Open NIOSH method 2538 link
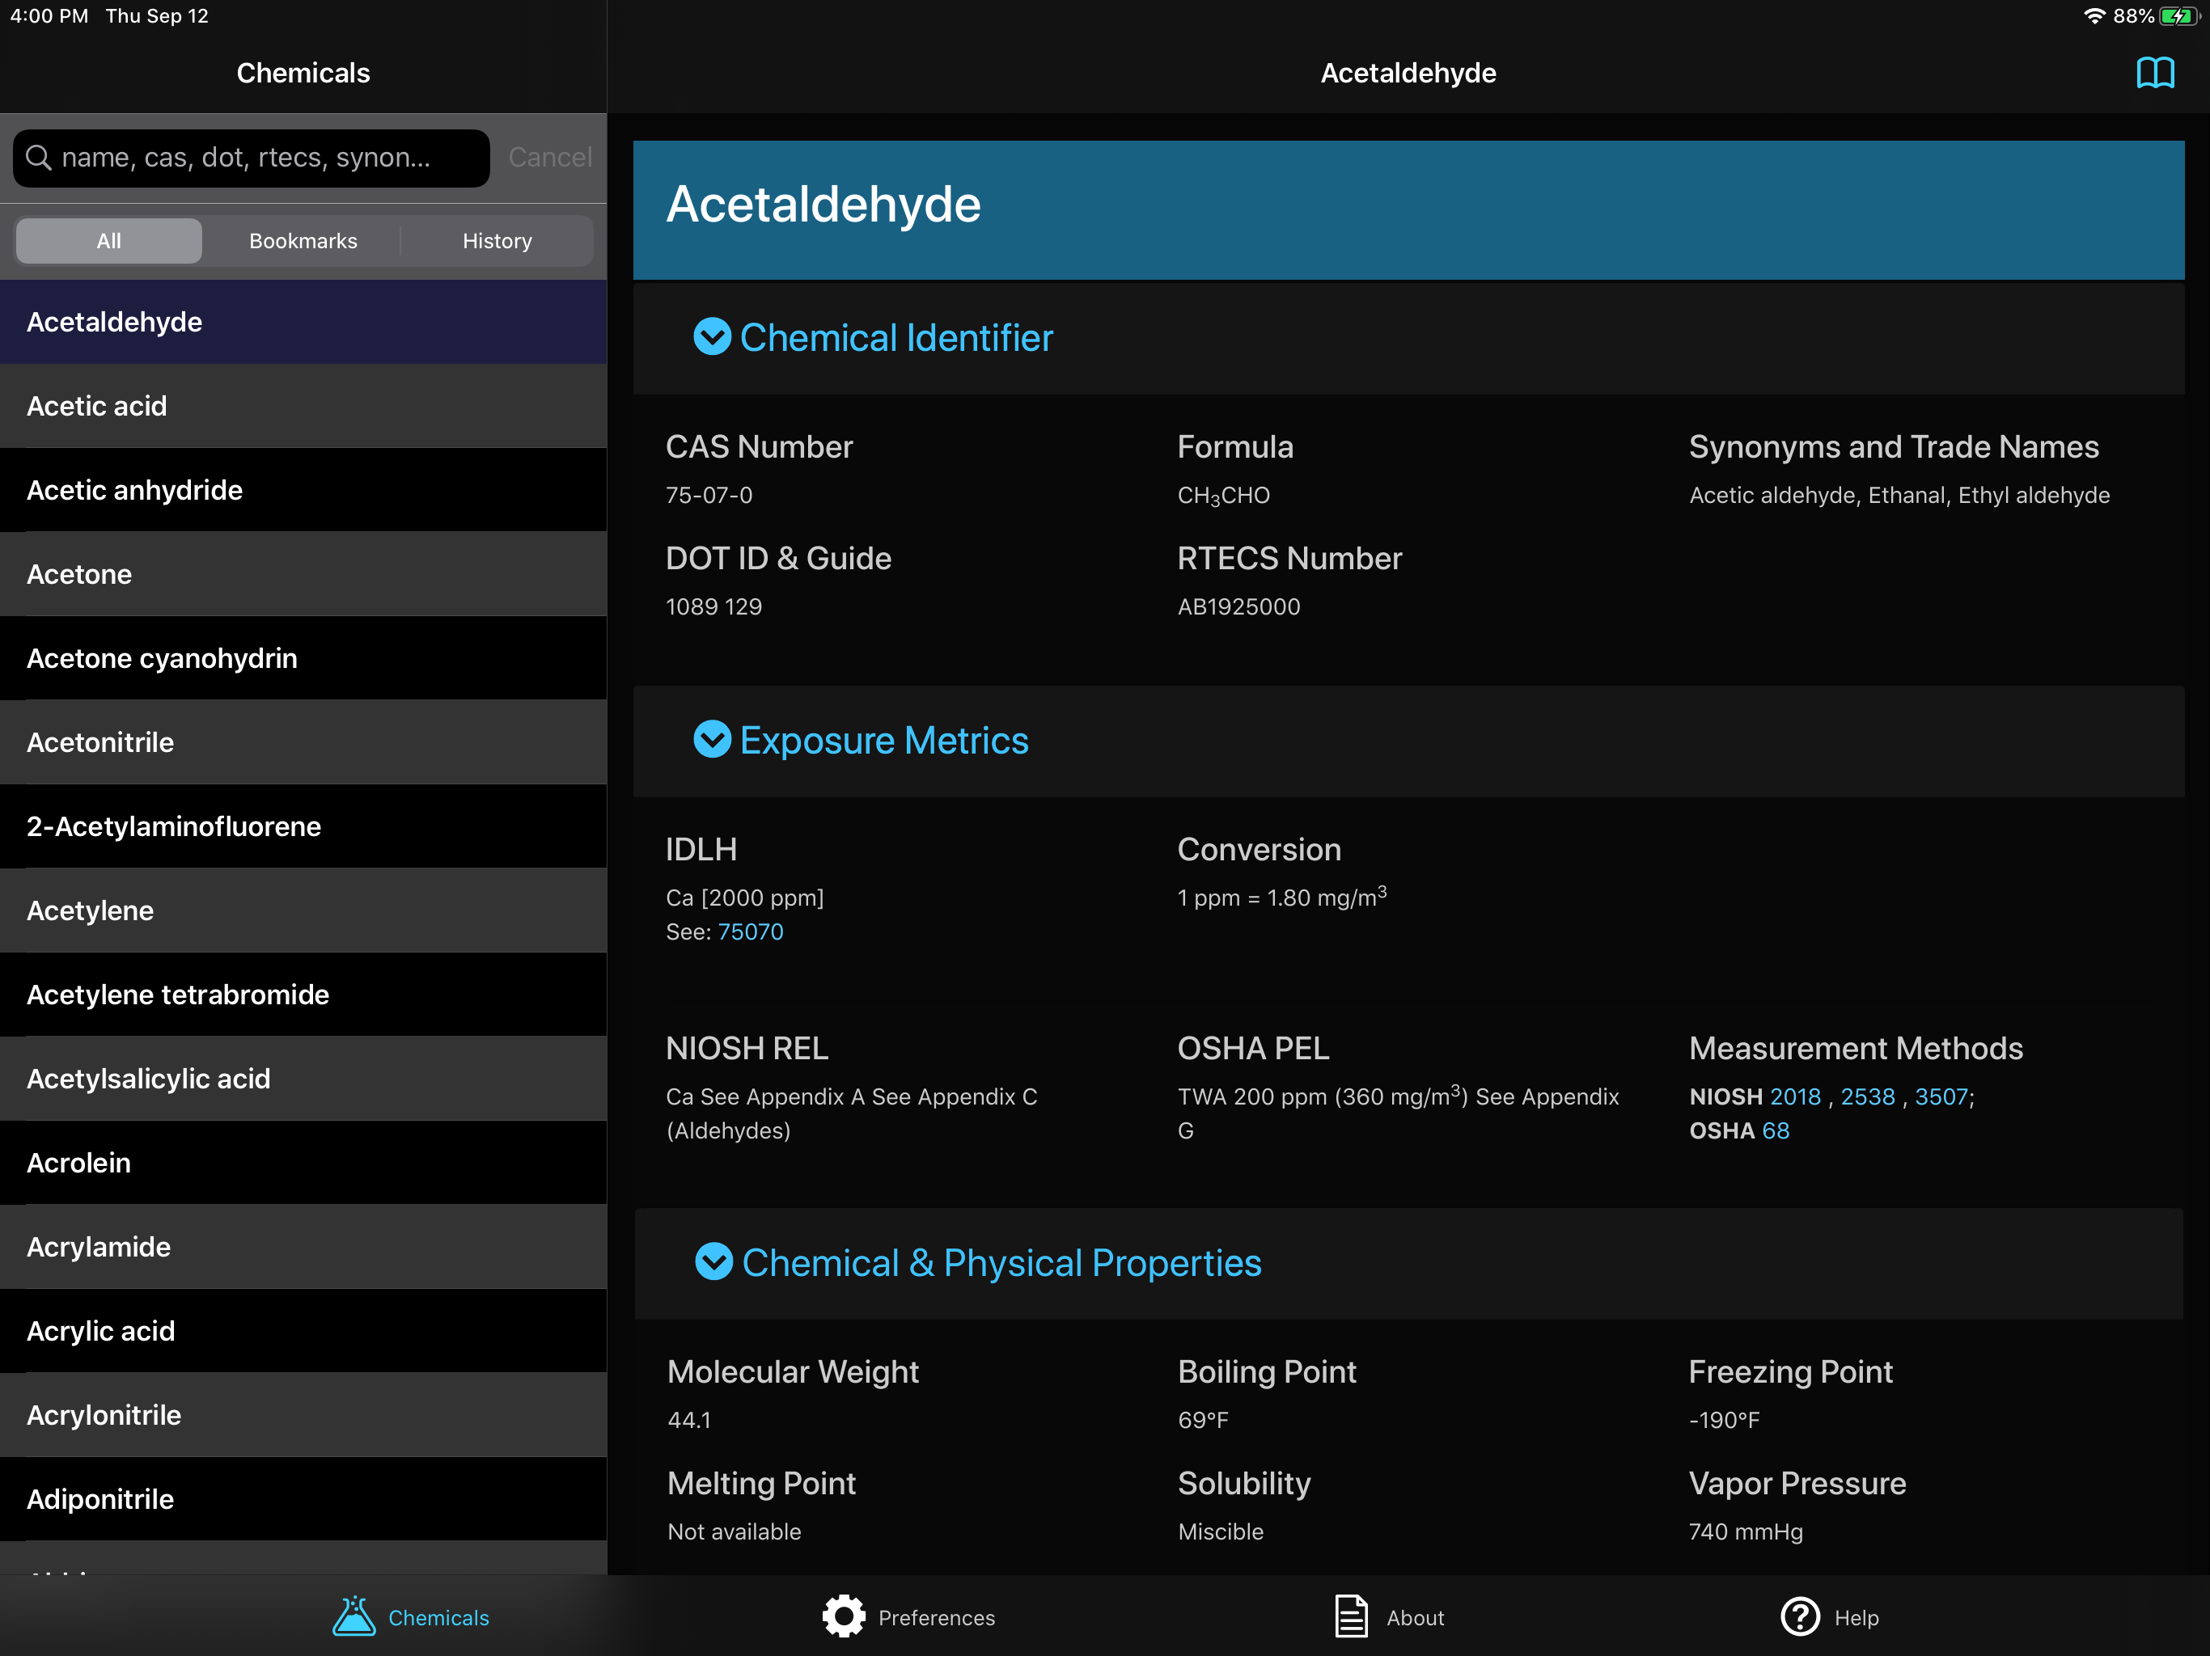 tap(1867, 1096)
